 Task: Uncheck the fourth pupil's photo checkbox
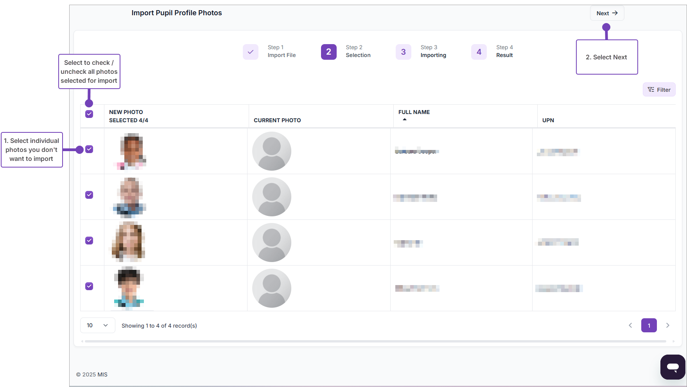tap(89, 286)
